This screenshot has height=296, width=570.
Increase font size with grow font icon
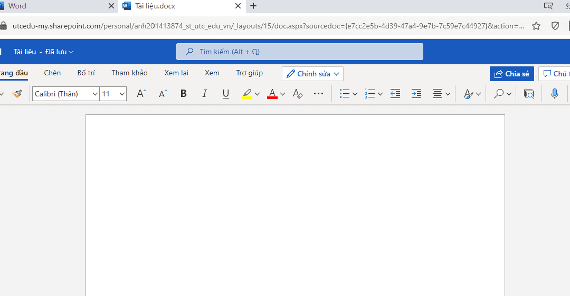click(x=141, y=94)
